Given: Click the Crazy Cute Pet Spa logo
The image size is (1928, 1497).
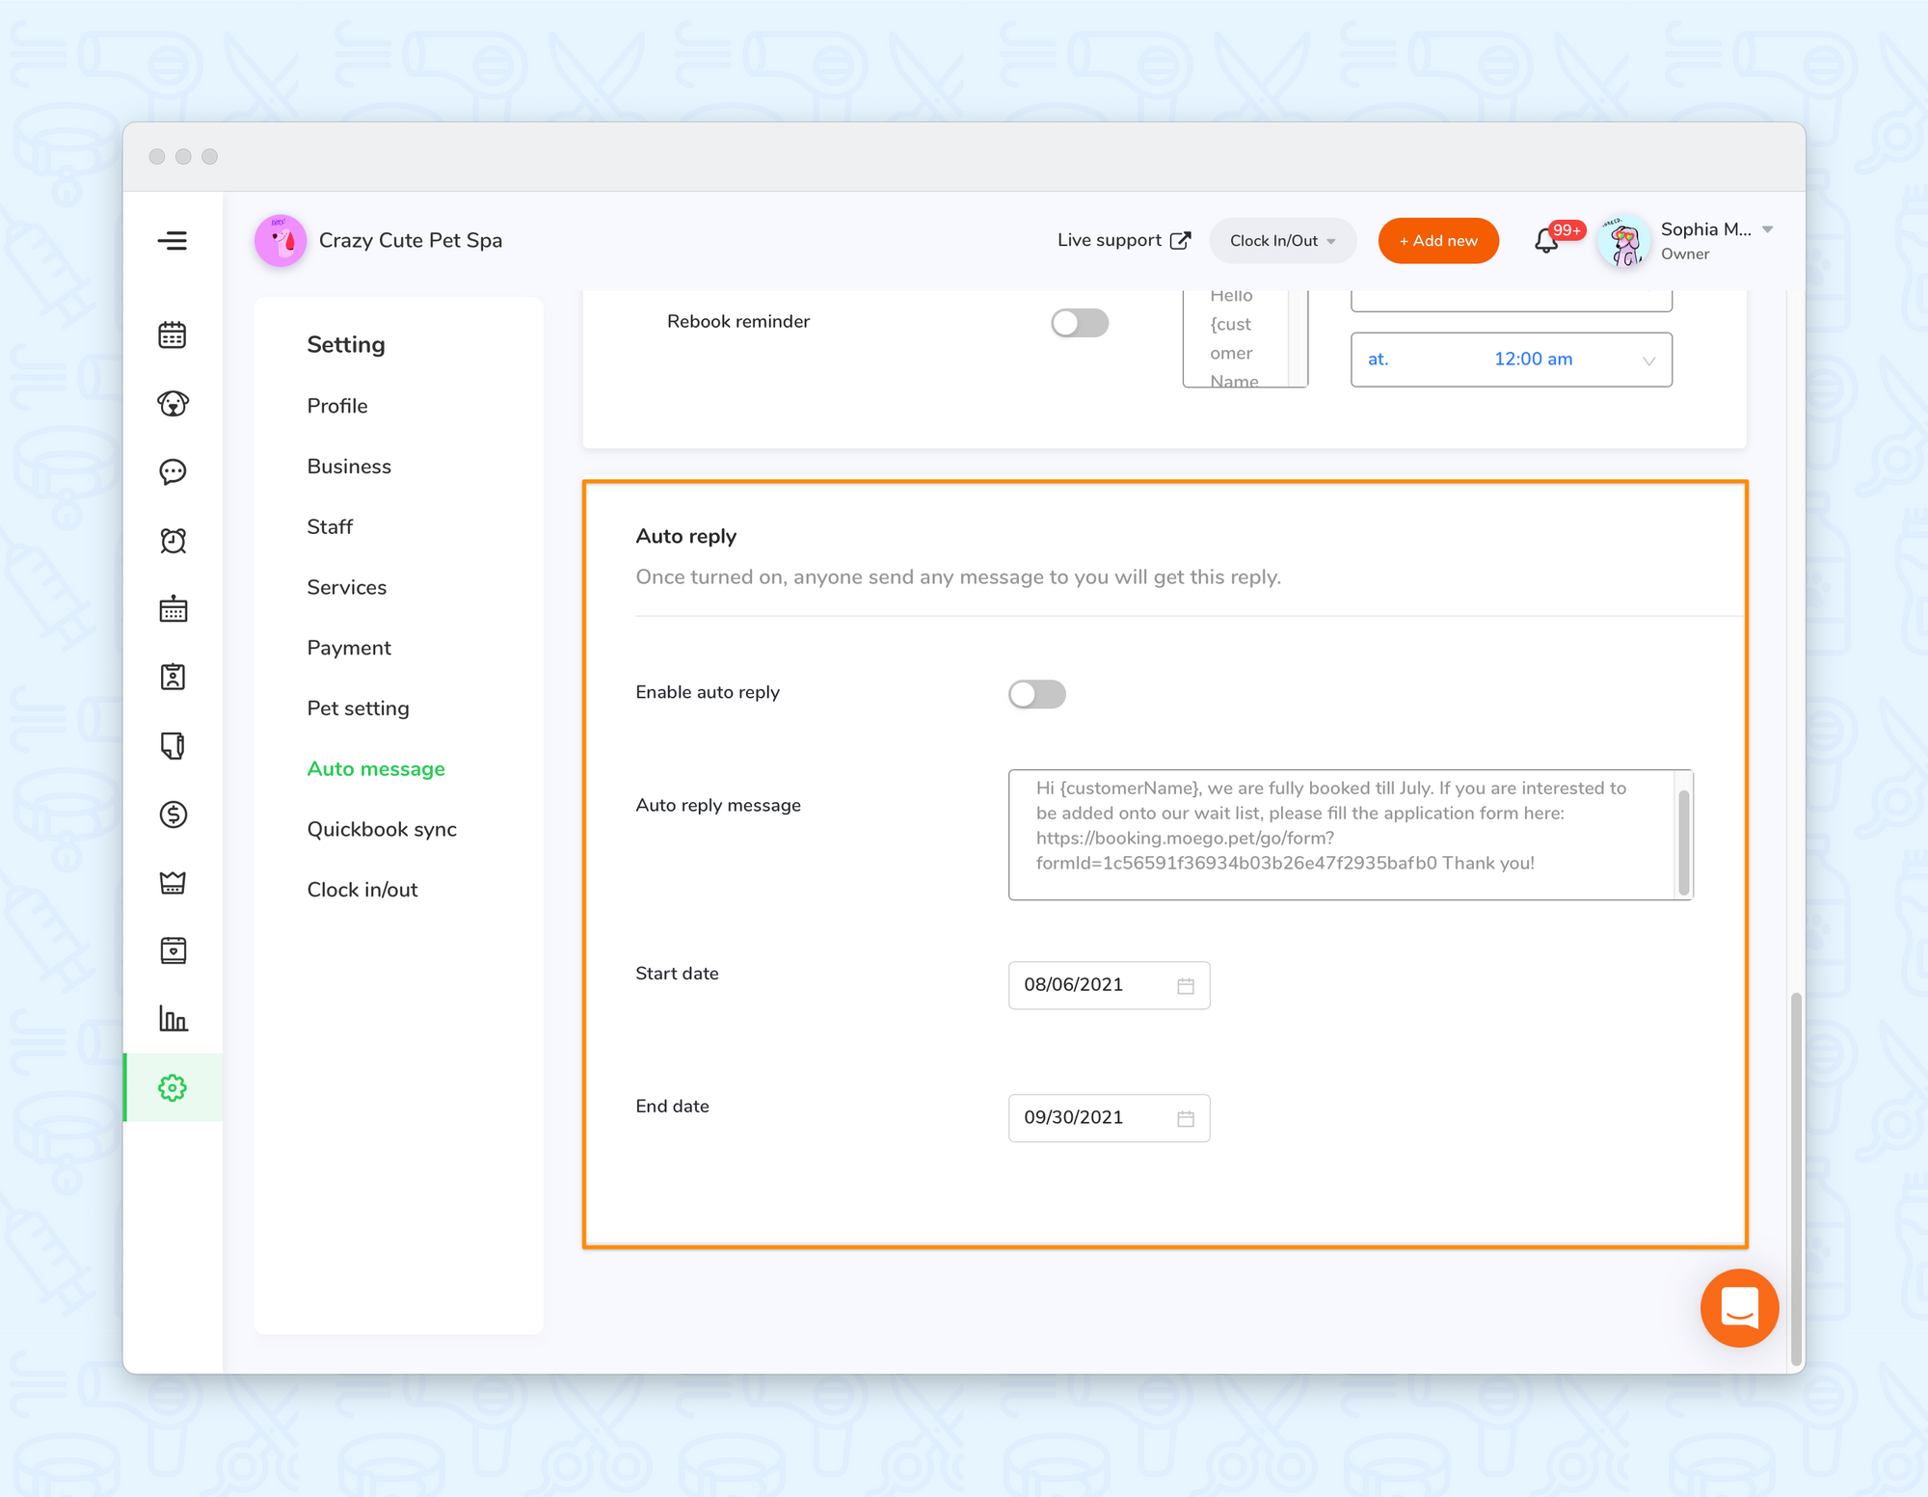Looking at the screenshot, I should pyautogui.click(x=281, y=241).
